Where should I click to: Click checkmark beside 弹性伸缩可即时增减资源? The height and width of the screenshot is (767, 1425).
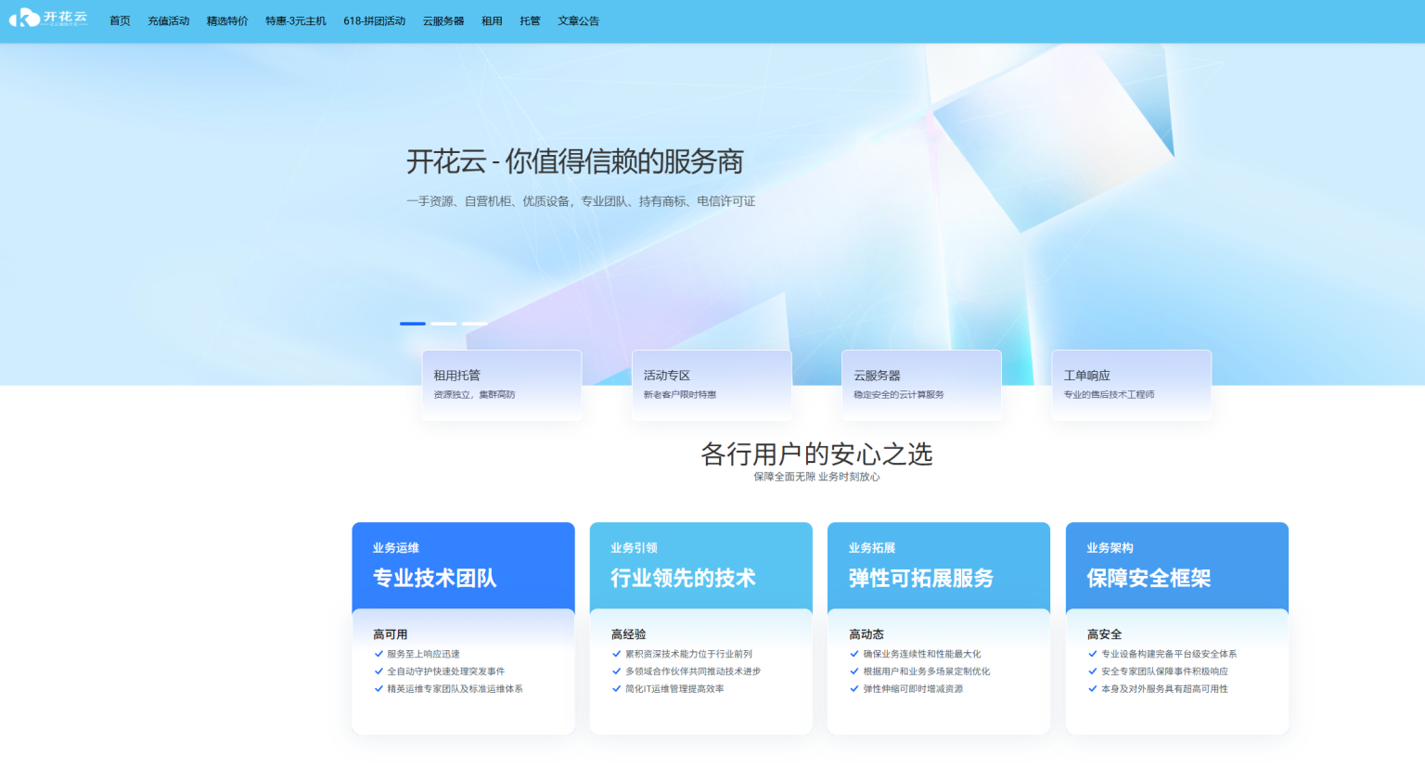[x=854, y=688]
